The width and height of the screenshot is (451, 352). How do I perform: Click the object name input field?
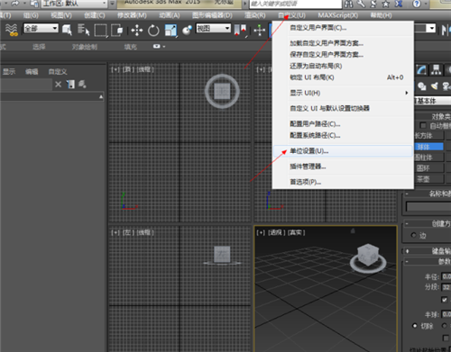428,207
